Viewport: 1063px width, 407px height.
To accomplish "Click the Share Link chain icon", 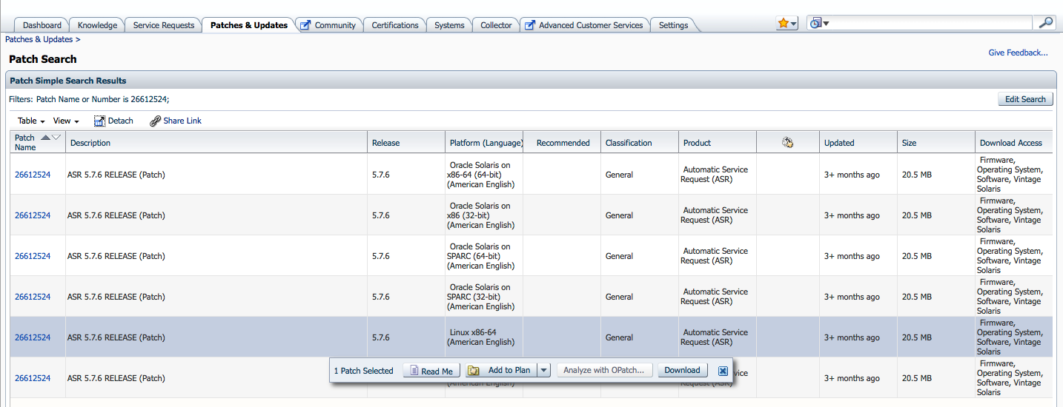I will pos(155,121).
